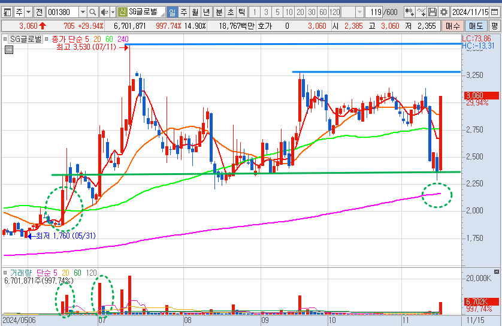Open the custom interval combo box dropdown
Viewport: 502px width, 326px height.
[x=359, y=13]
